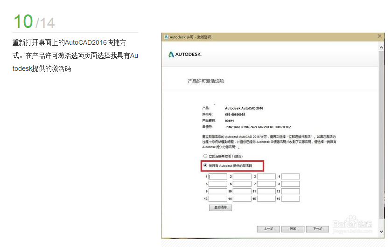Click activation code field 10
Viewport: 392px width, 247px height.
(x=242, y=192)
